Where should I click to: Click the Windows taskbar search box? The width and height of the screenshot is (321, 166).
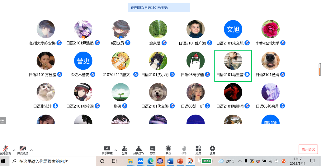(53, 161)
